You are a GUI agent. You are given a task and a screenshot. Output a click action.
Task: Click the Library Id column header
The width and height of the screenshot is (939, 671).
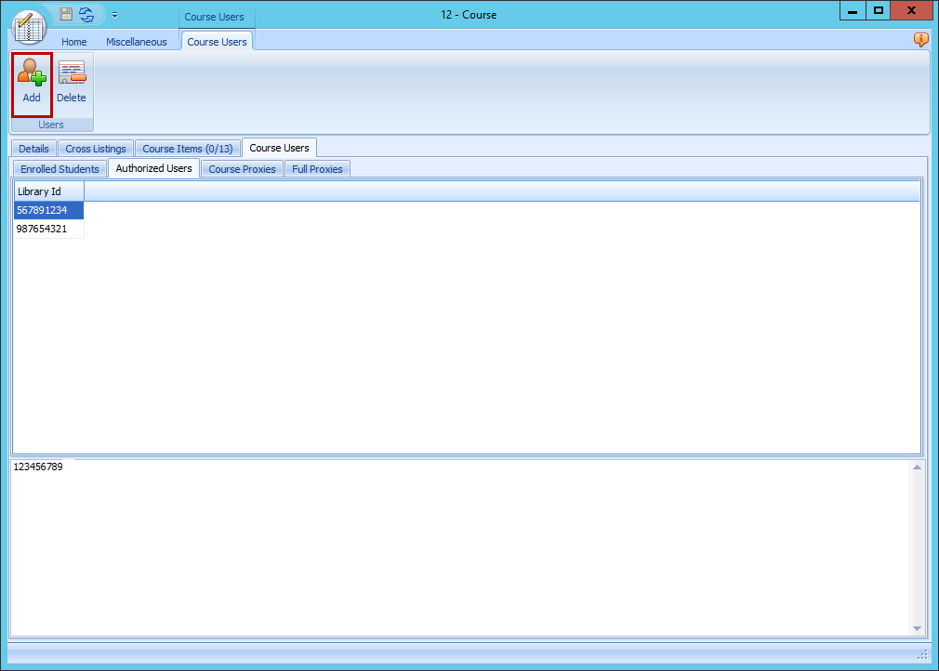click(41, 191)
